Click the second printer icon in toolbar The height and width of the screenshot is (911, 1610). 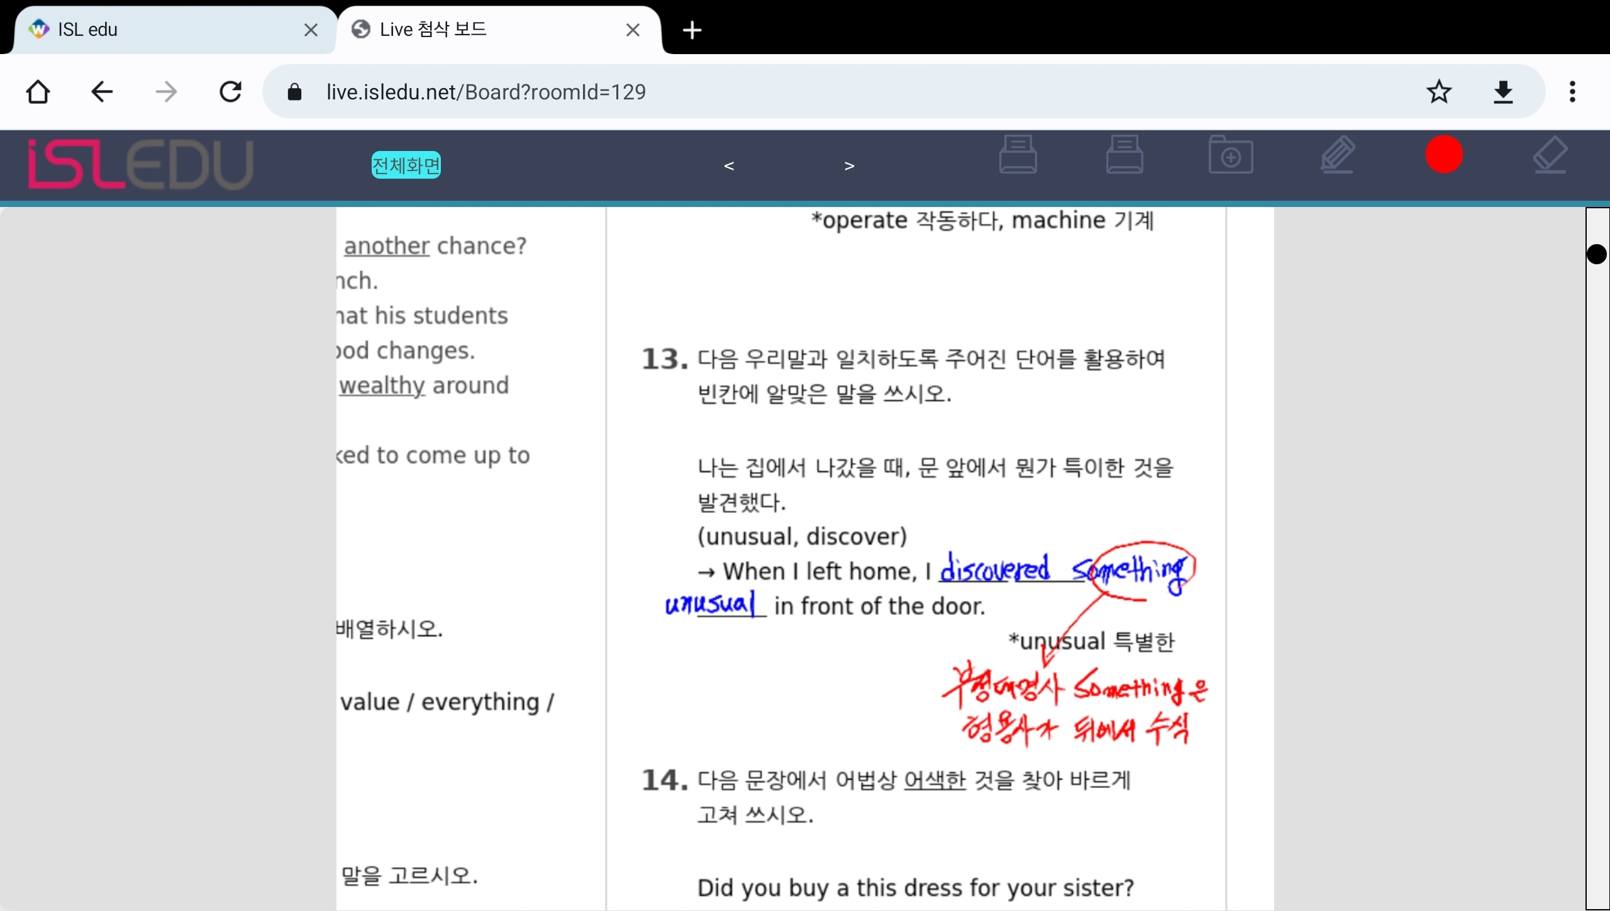pos(1124,155)
